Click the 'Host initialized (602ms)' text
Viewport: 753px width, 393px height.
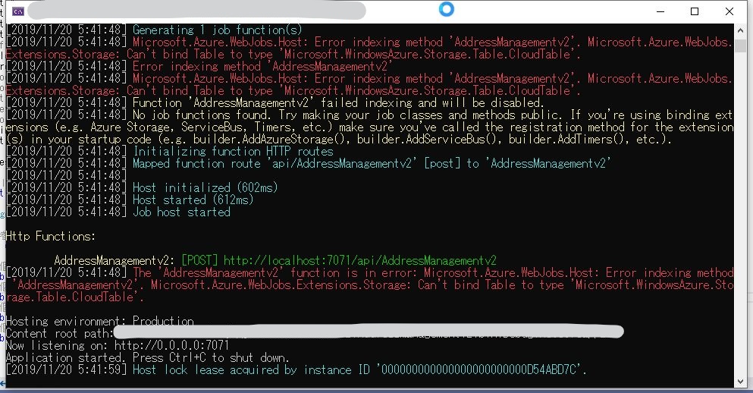(x=205, y=187)
